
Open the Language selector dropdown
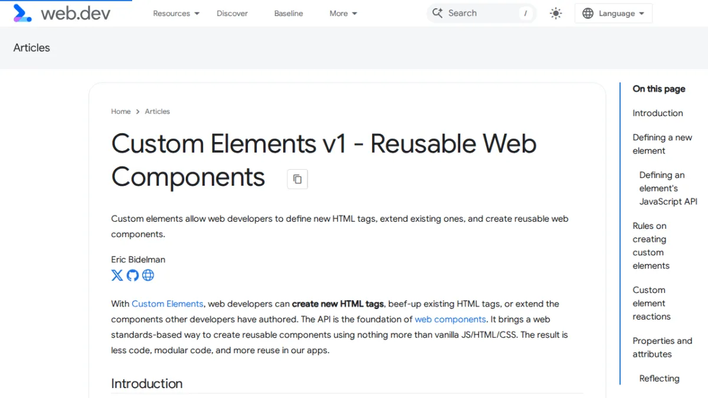tap(614, 14)
